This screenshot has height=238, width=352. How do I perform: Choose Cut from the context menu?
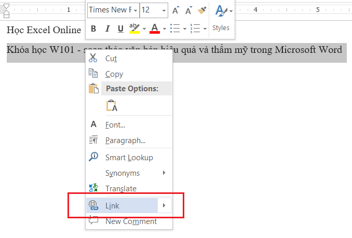111,58
